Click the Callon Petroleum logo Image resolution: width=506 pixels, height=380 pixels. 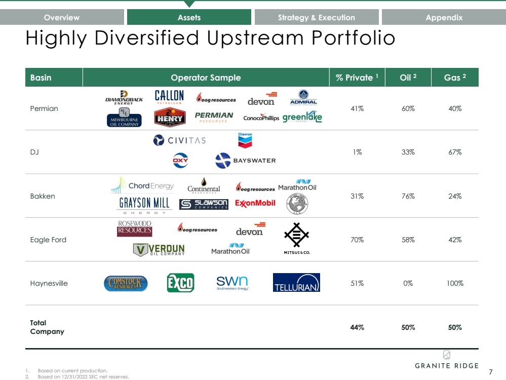point(169,97)
